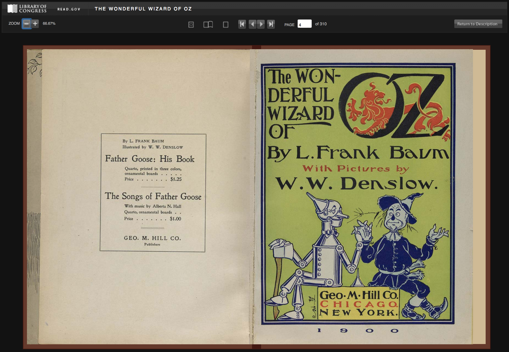
Task: Click the ZOOM control group
Action: coord(14,24)
